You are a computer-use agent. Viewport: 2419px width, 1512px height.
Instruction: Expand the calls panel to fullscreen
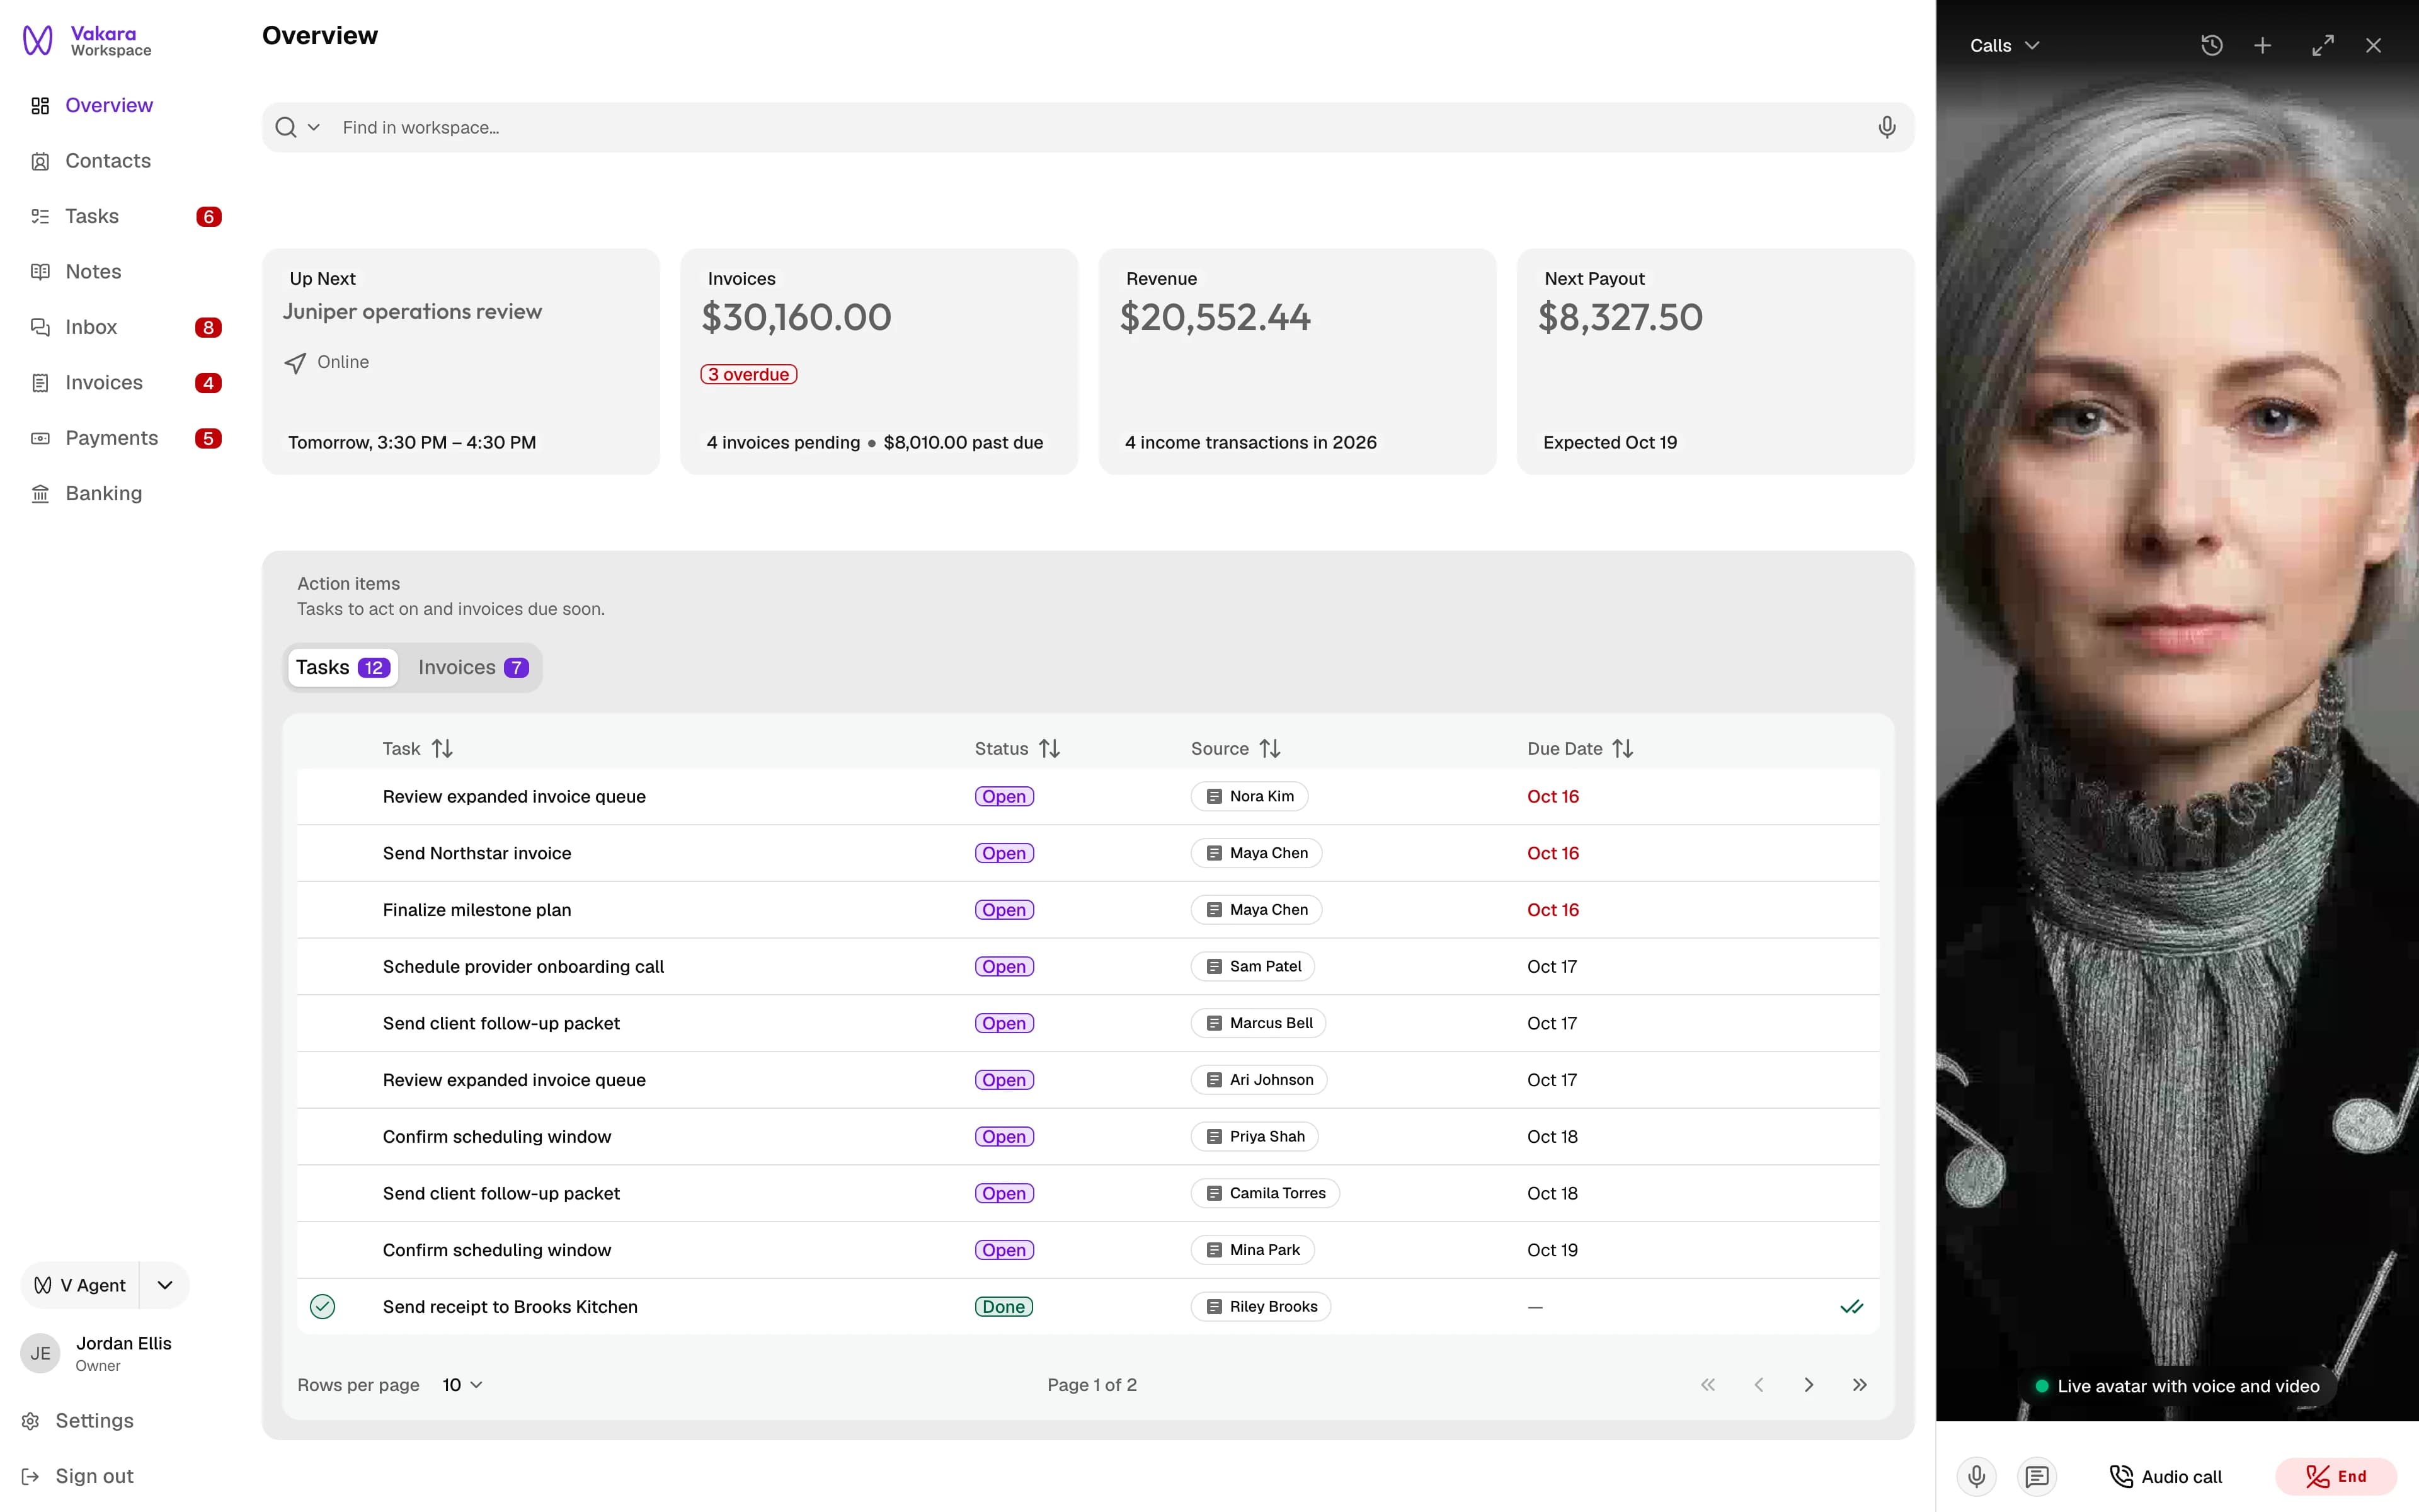(2323, 46)
